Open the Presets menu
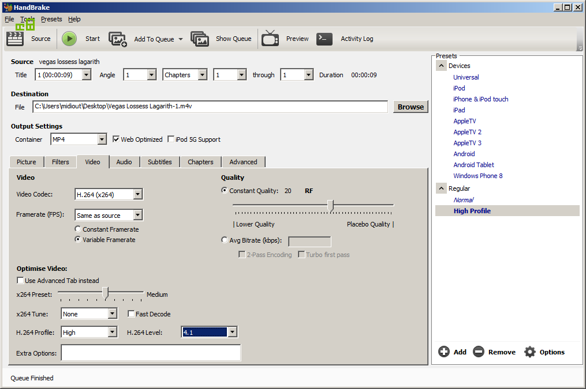586x389 pixels. pos(51,19)
